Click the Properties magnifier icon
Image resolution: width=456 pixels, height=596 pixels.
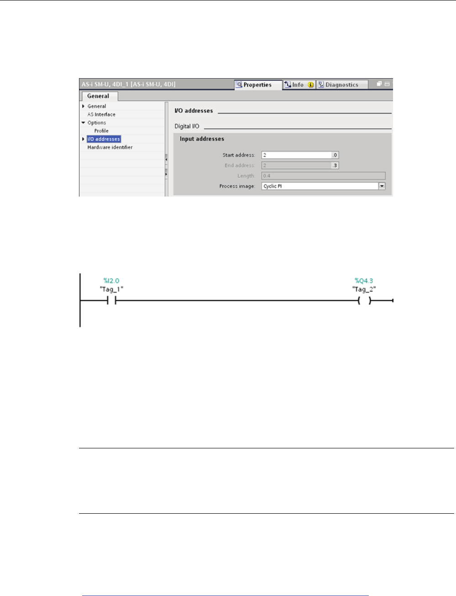click(x=239, y=85)
